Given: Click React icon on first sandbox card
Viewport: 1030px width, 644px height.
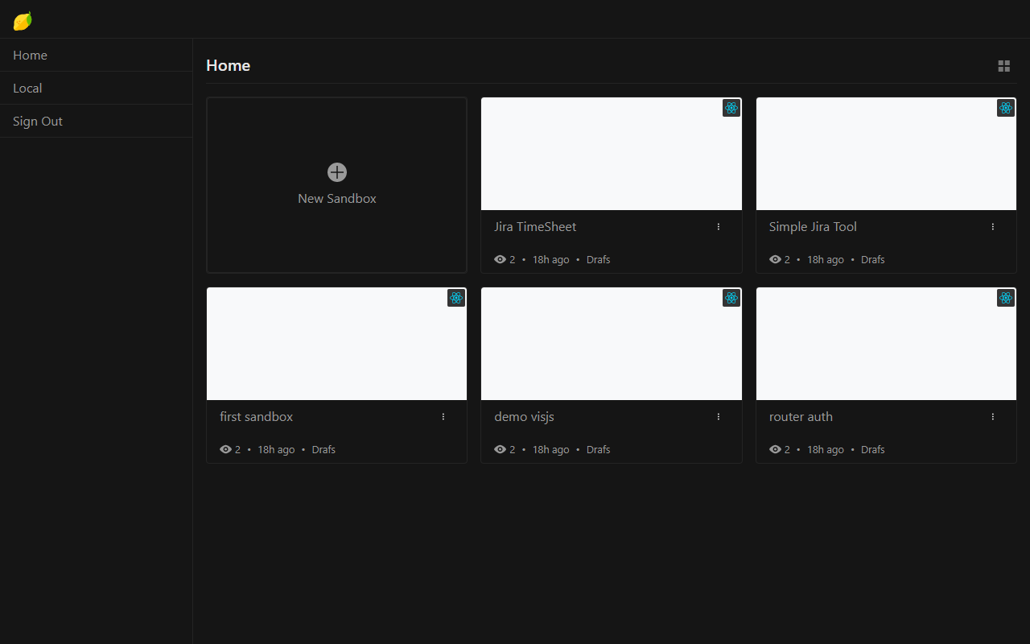Looking at the screenshot, I should 456,298.
